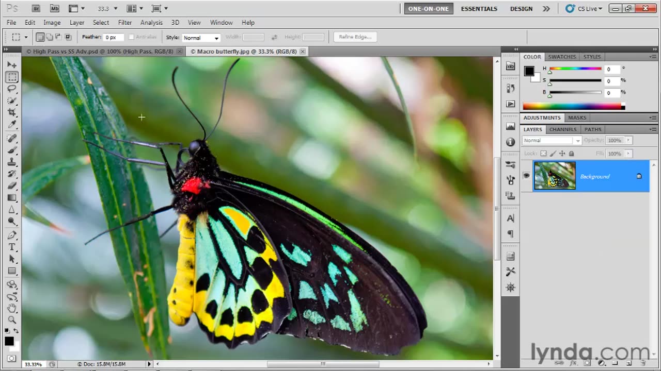The width and height of the screenshot is (661, 371).
Task: Enable Intersect with Selection mode
Action: tap(68, 37)
